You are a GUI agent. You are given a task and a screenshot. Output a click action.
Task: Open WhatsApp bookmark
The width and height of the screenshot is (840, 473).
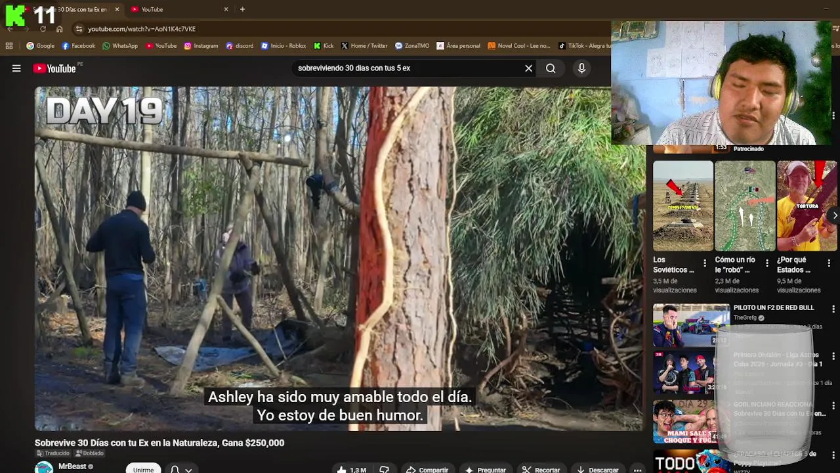tap(120, 46)
